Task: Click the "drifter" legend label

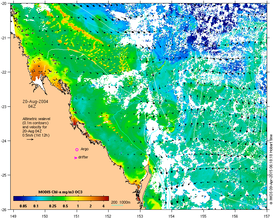Action: pos(83,157)
